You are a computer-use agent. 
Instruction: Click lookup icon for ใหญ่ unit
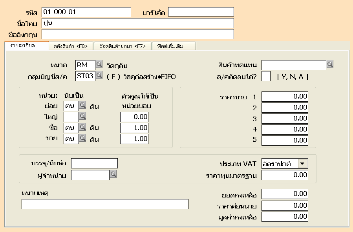coord(82,116)
